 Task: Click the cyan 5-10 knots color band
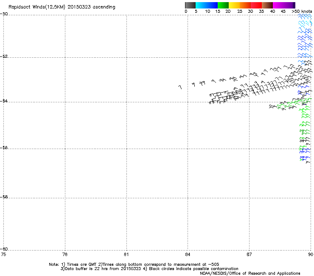click(x=201, y=5)
